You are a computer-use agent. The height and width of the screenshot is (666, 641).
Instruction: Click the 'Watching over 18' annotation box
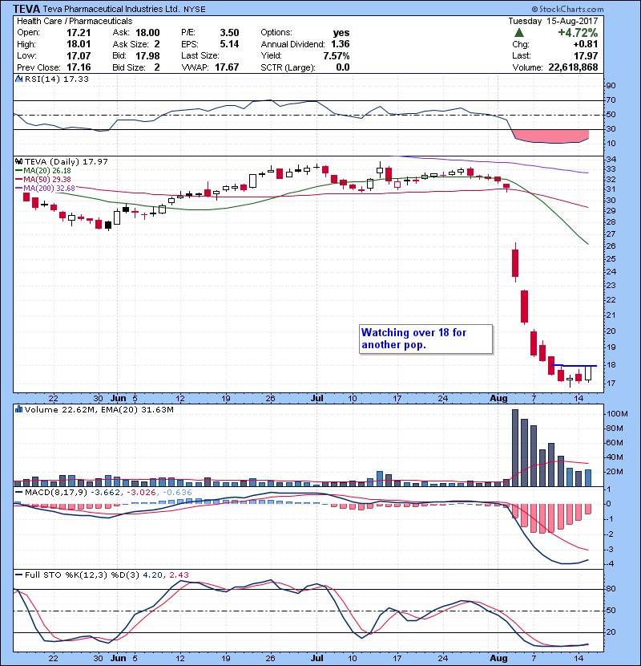(426, 339)
